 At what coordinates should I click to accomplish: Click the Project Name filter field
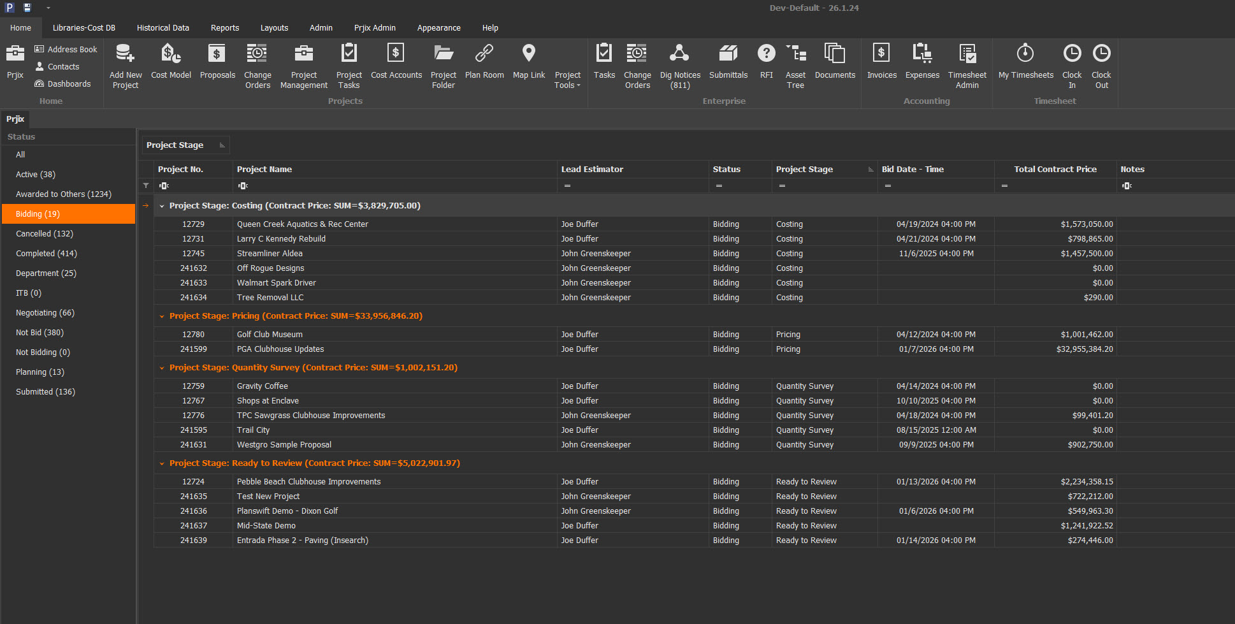point(395,186)
